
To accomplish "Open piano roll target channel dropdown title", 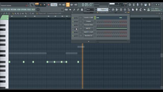I will pyautogui.click(x=50, y=14).
